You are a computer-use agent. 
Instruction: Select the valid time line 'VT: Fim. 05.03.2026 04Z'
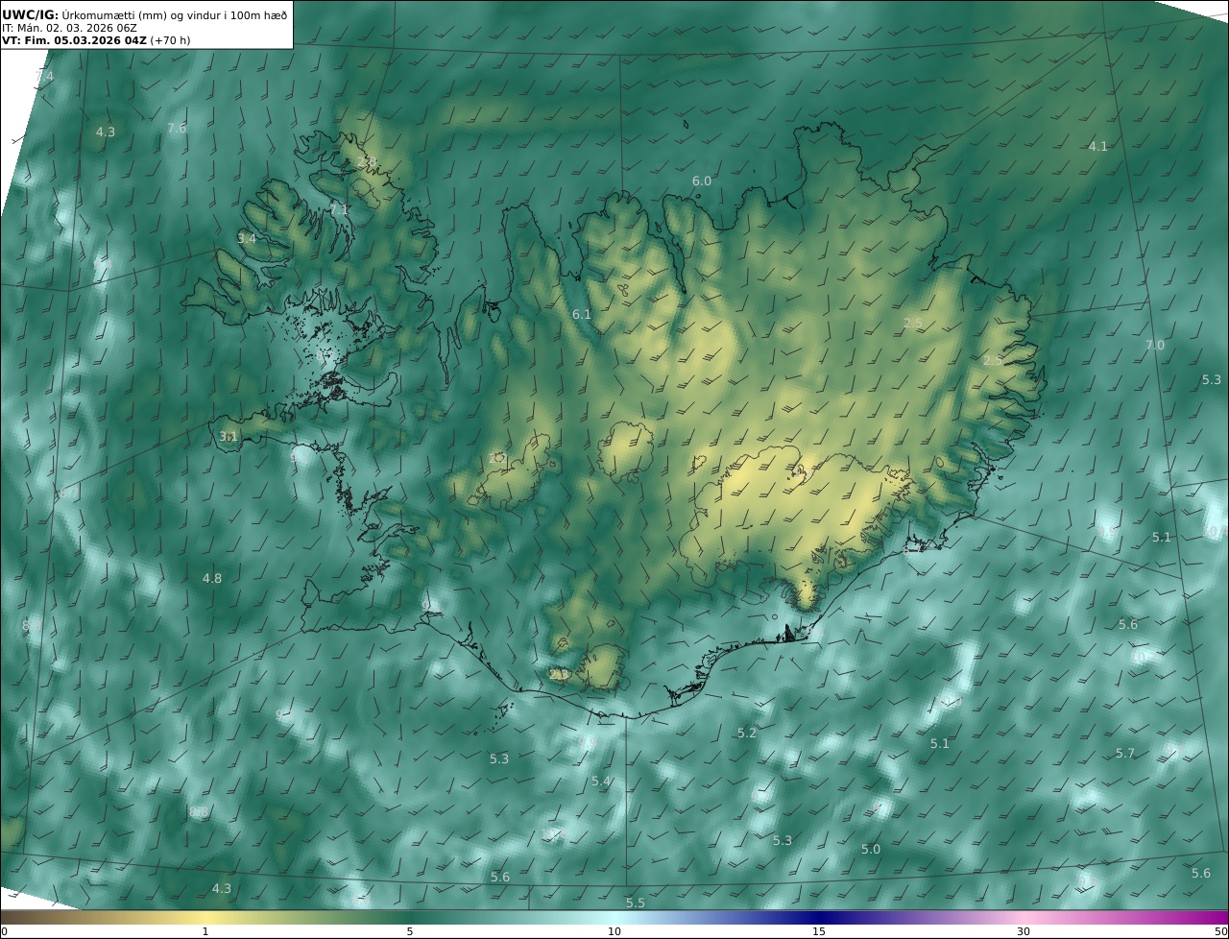pos(96,40)
